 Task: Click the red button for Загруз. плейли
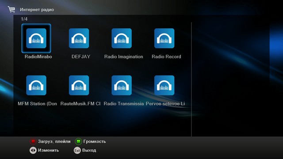click(x=33, y=141)
